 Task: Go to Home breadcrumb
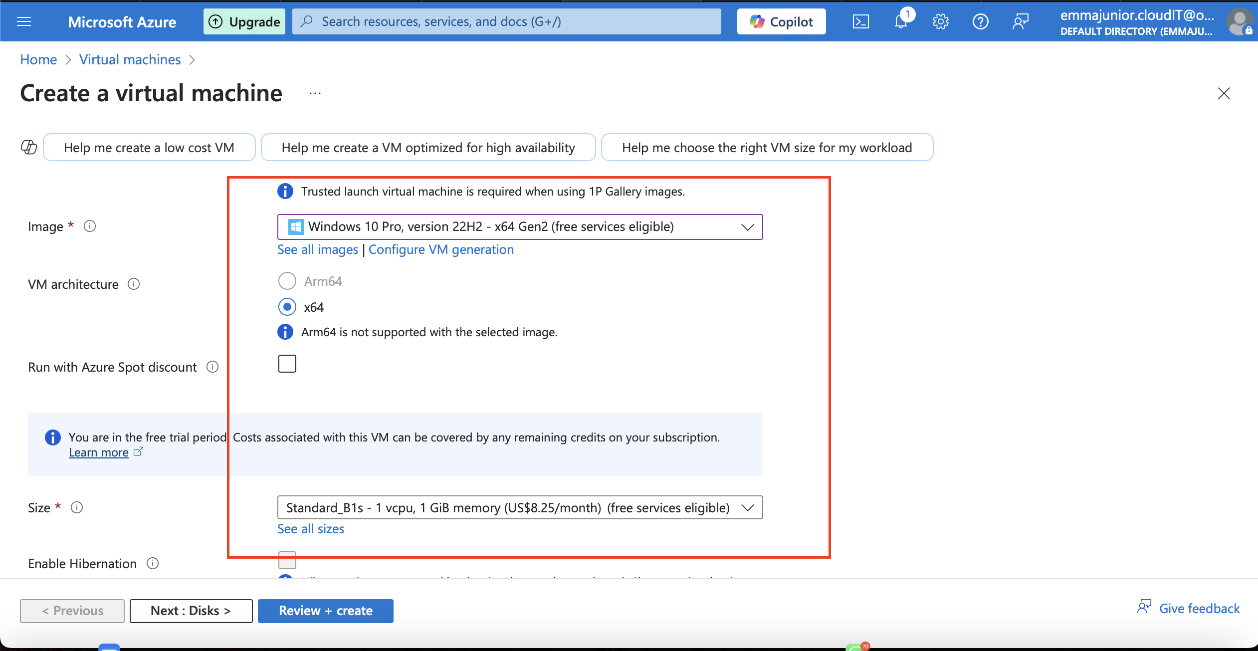click(x=38, y=59)
